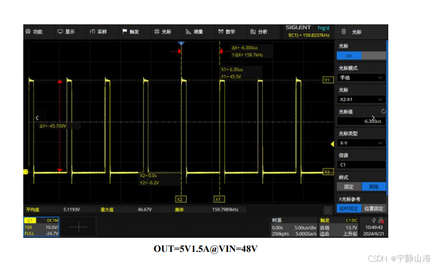Click the grid icon beside 光标
The image size is (437, 267).
(156, 31)
